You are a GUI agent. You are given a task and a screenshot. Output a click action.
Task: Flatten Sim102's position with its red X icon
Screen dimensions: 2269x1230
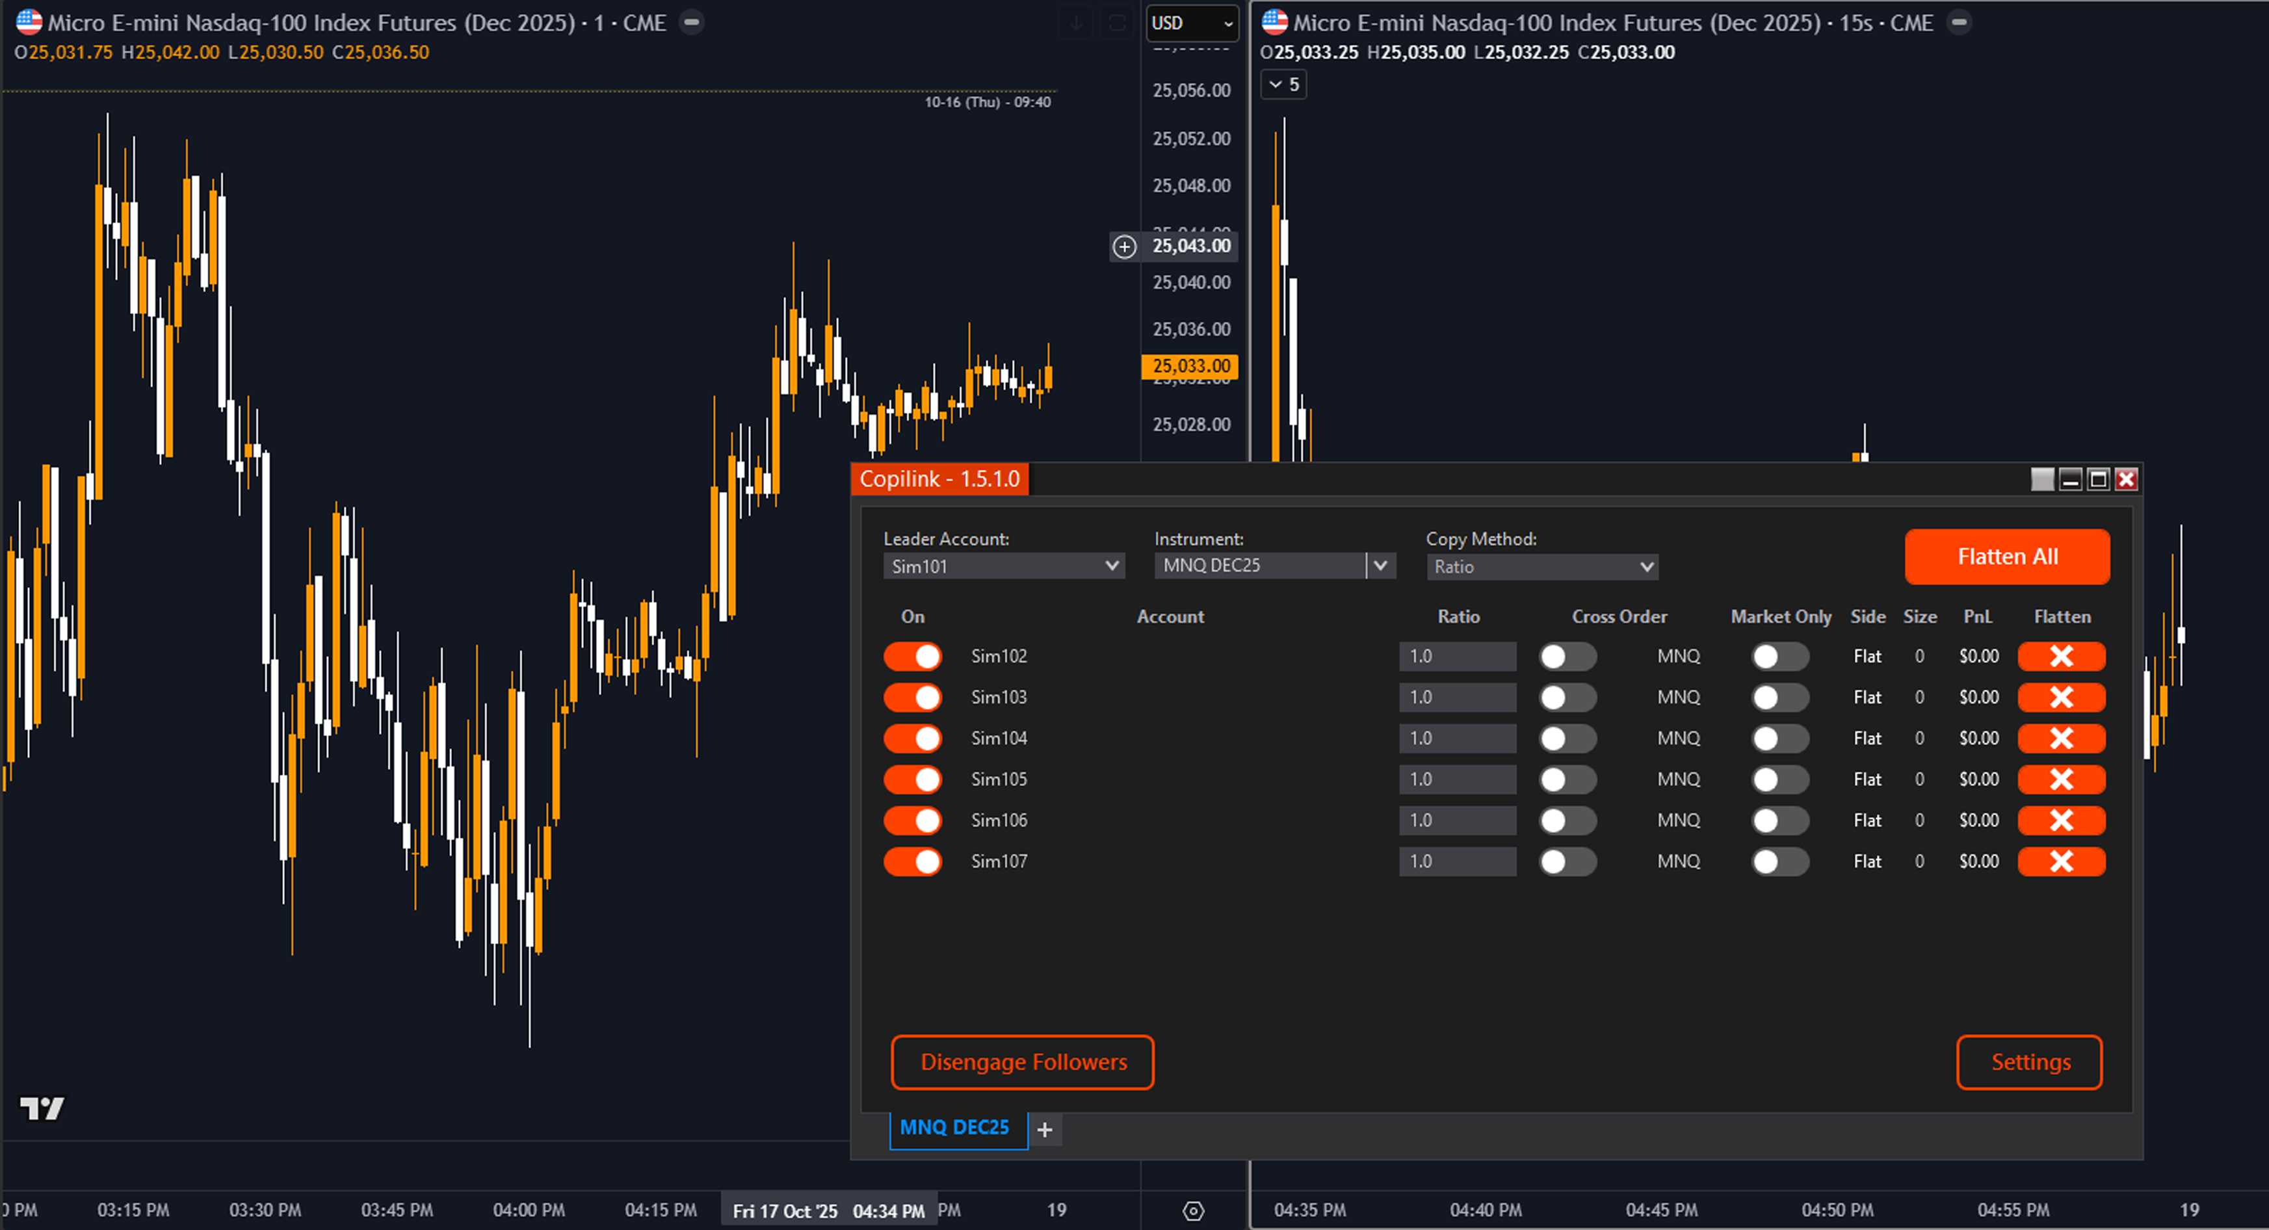pyautogui.click(x=2061, y=656)
